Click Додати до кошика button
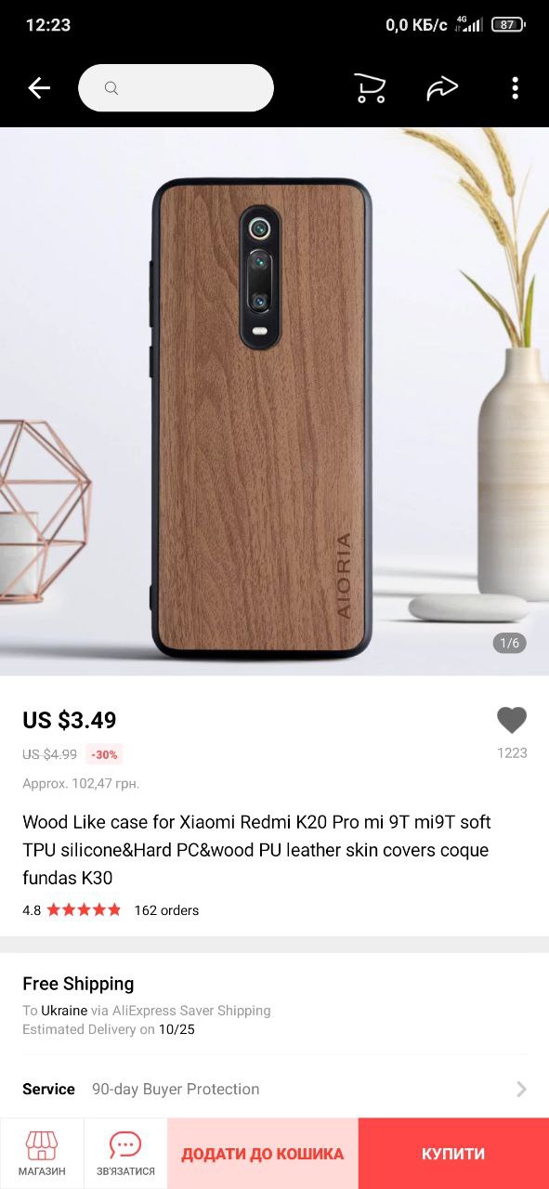This screenshot has width=549, height=1189. click(262, 1154)
